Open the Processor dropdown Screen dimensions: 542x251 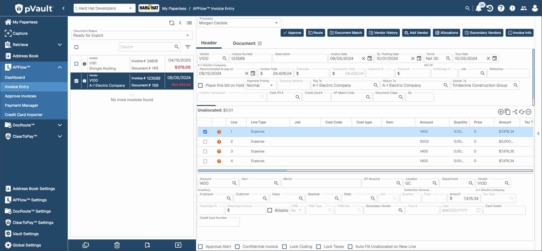pyautogui.click(x=239, y=23)
